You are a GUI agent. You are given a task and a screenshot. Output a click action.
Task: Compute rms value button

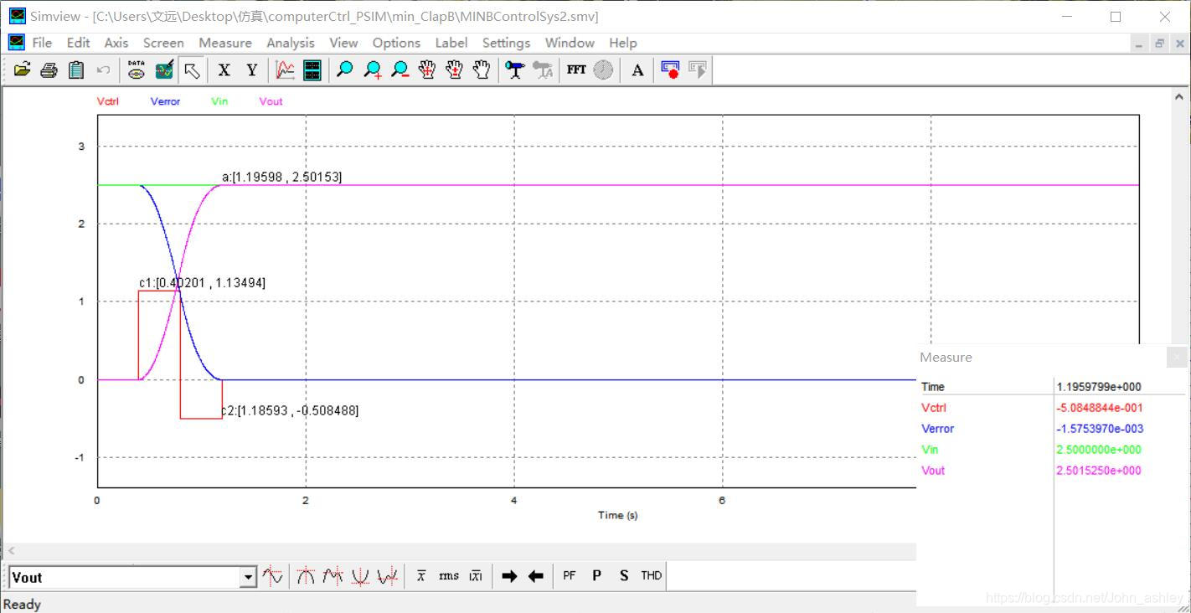point(449,576)
